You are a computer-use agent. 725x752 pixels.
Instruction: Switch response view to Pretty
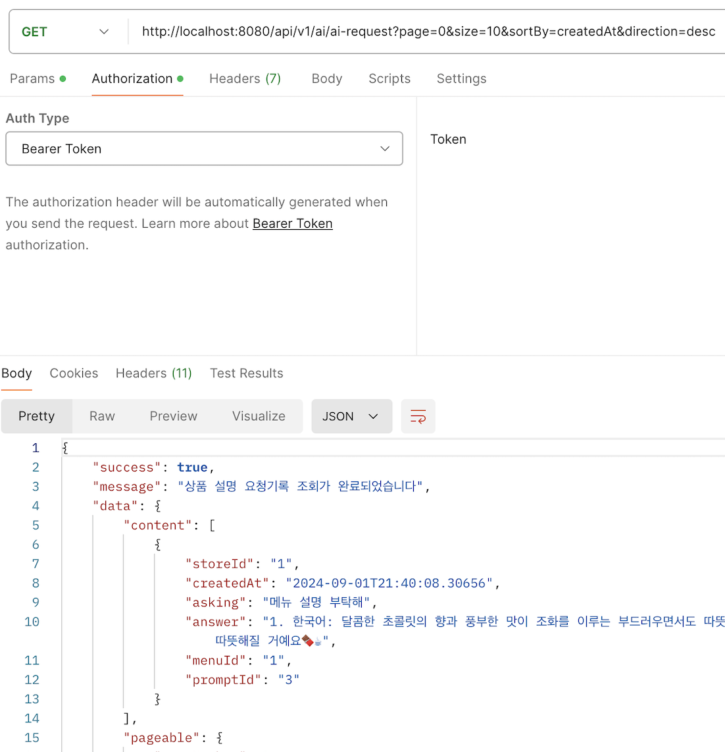click(x=37, y=416)
